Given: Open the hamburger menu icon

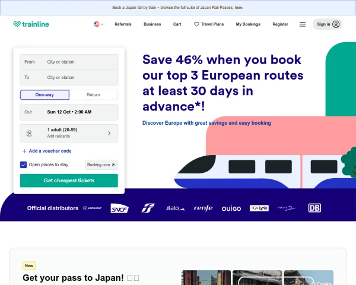Looking at the screenshot, I should coord(303,24).
